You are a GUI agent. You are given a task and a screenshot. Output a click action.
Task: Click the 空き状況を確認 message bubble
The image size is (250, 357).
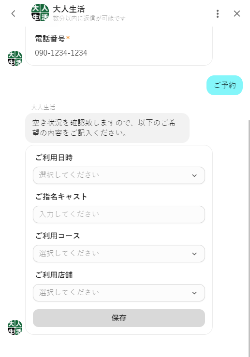(x=107, y=128)
